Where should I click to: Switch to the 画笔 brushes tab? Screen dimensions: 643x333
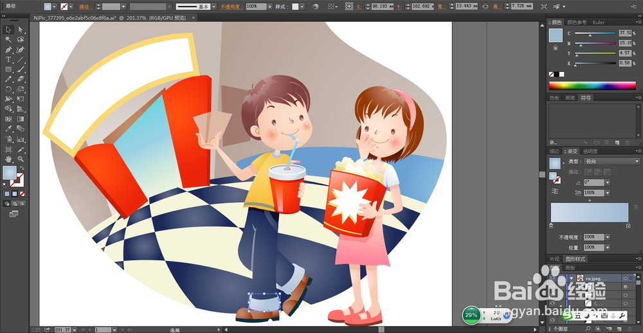coord(570,98)
